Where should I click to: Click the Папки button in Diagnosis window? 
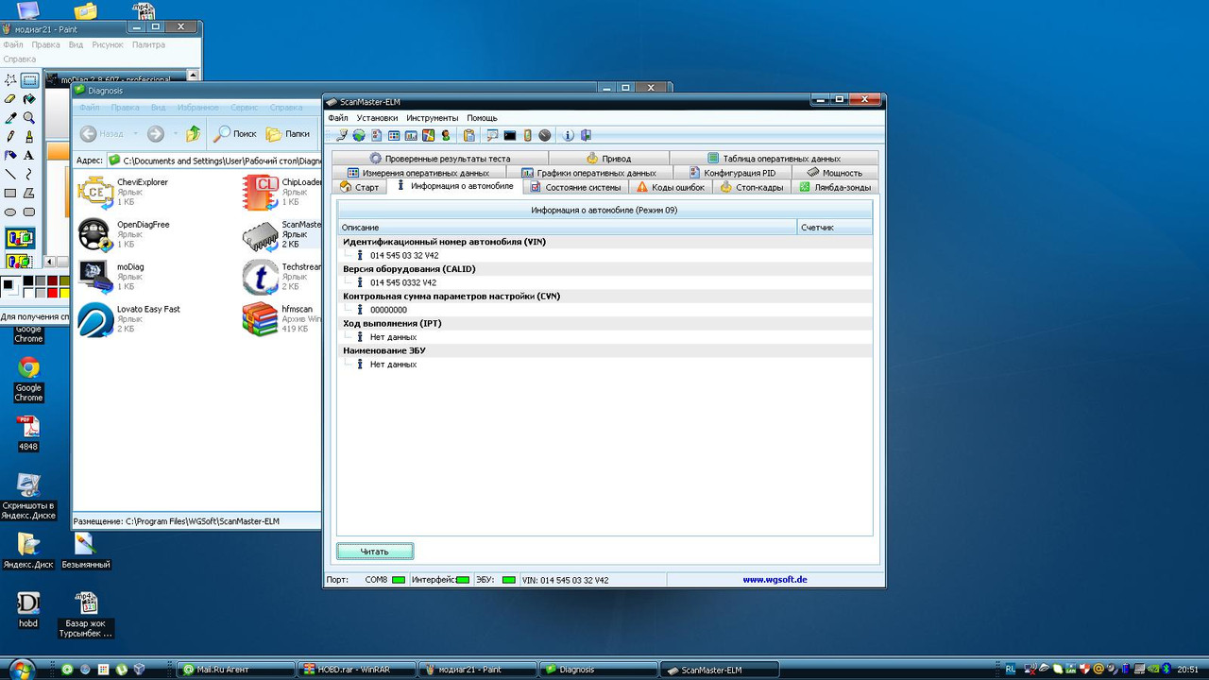(288, 134)
